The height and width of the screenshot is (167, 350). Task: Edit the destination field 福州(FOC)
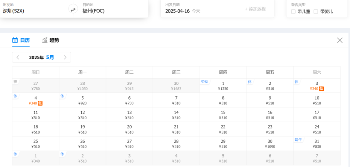point(94,11)
